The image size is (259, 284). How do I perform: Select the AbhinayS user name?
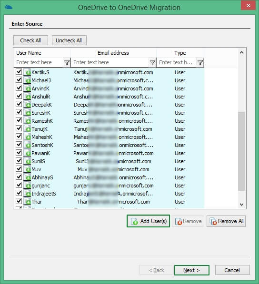(42, 177)
